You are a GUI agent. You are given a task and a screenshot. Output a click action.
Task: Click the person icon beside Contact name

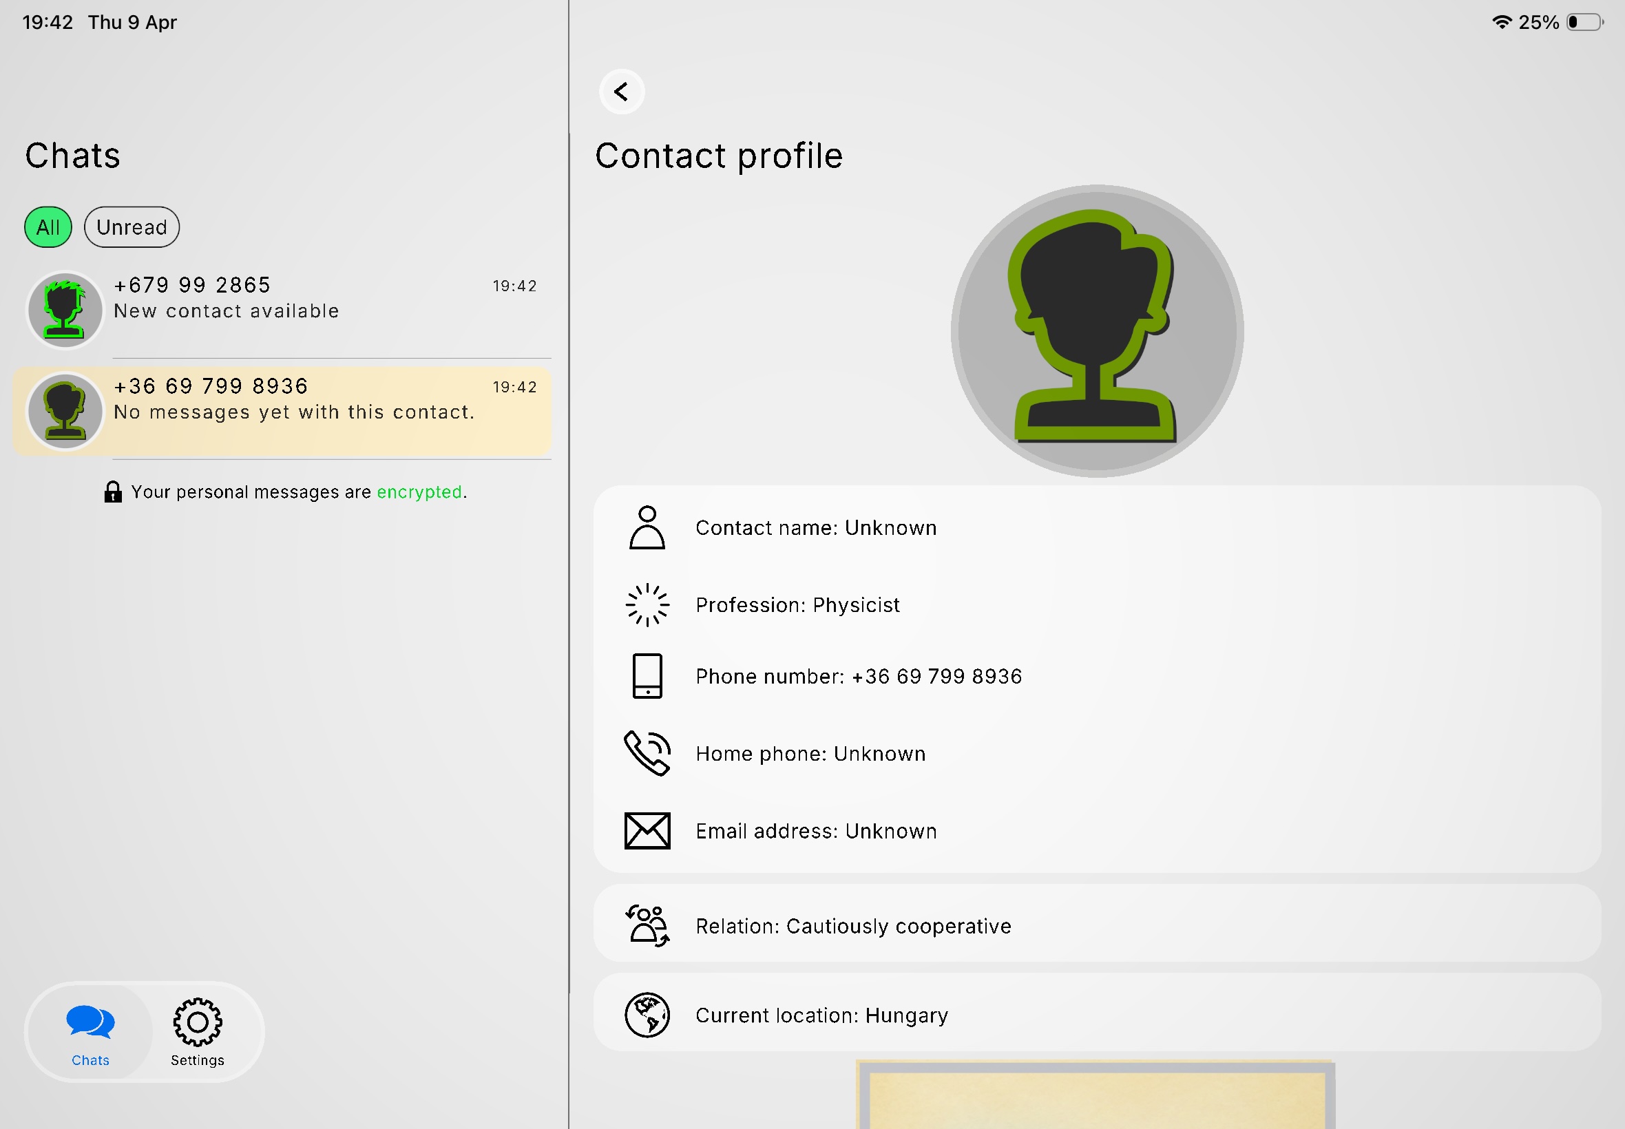[x=646, y=528]
